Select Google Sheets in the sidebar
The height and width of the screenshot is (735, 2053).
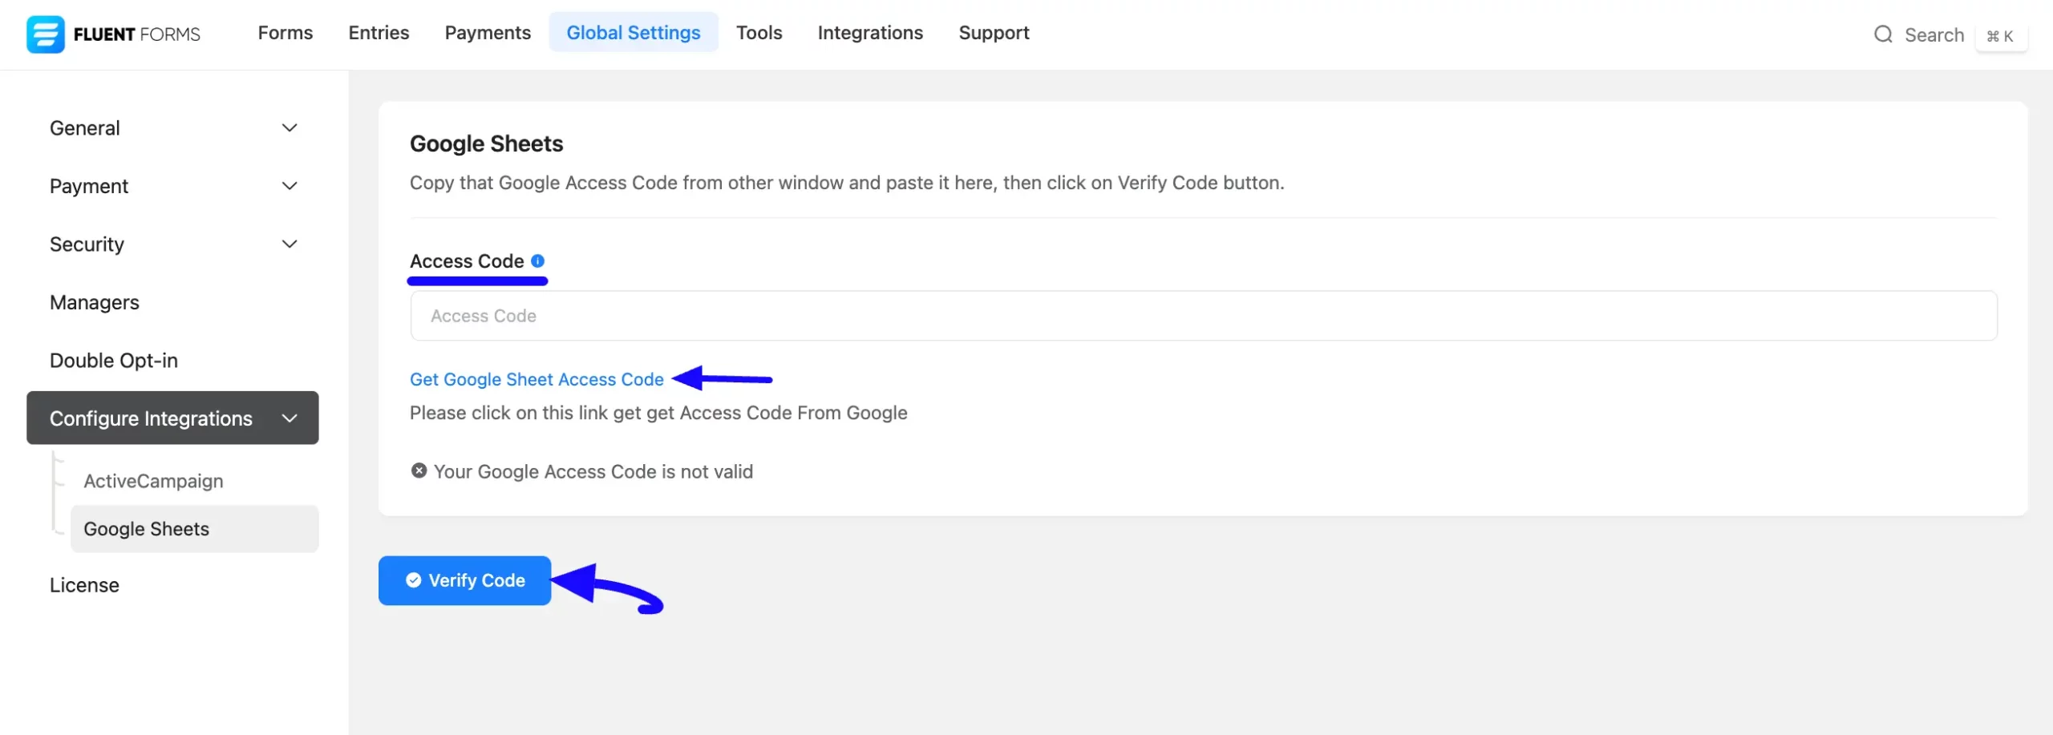coord(195,529)
